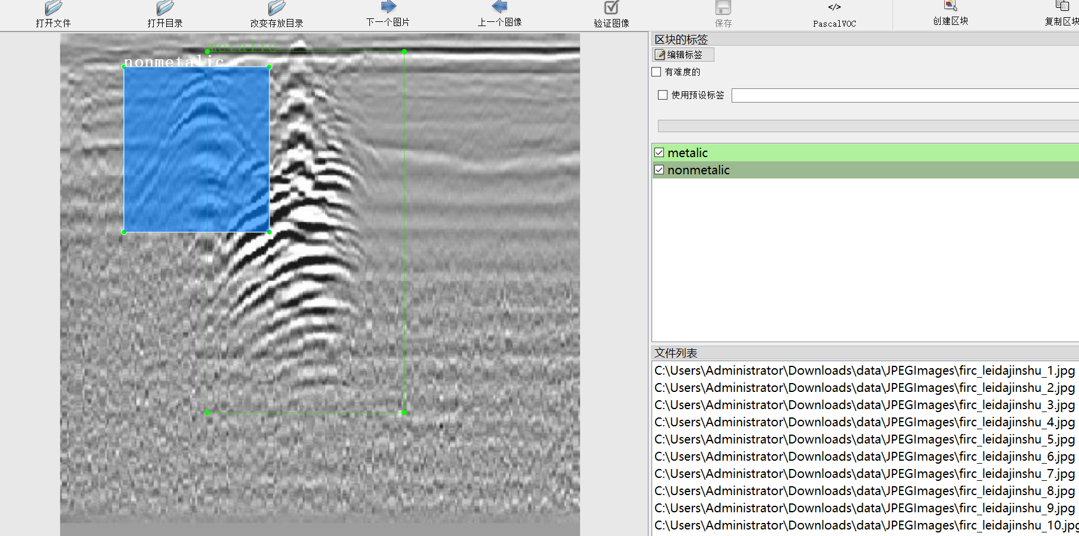Viewport: 1079px width, 536px height.
Task: Click the 区块的标签 panel header
Action: (865, 39)
